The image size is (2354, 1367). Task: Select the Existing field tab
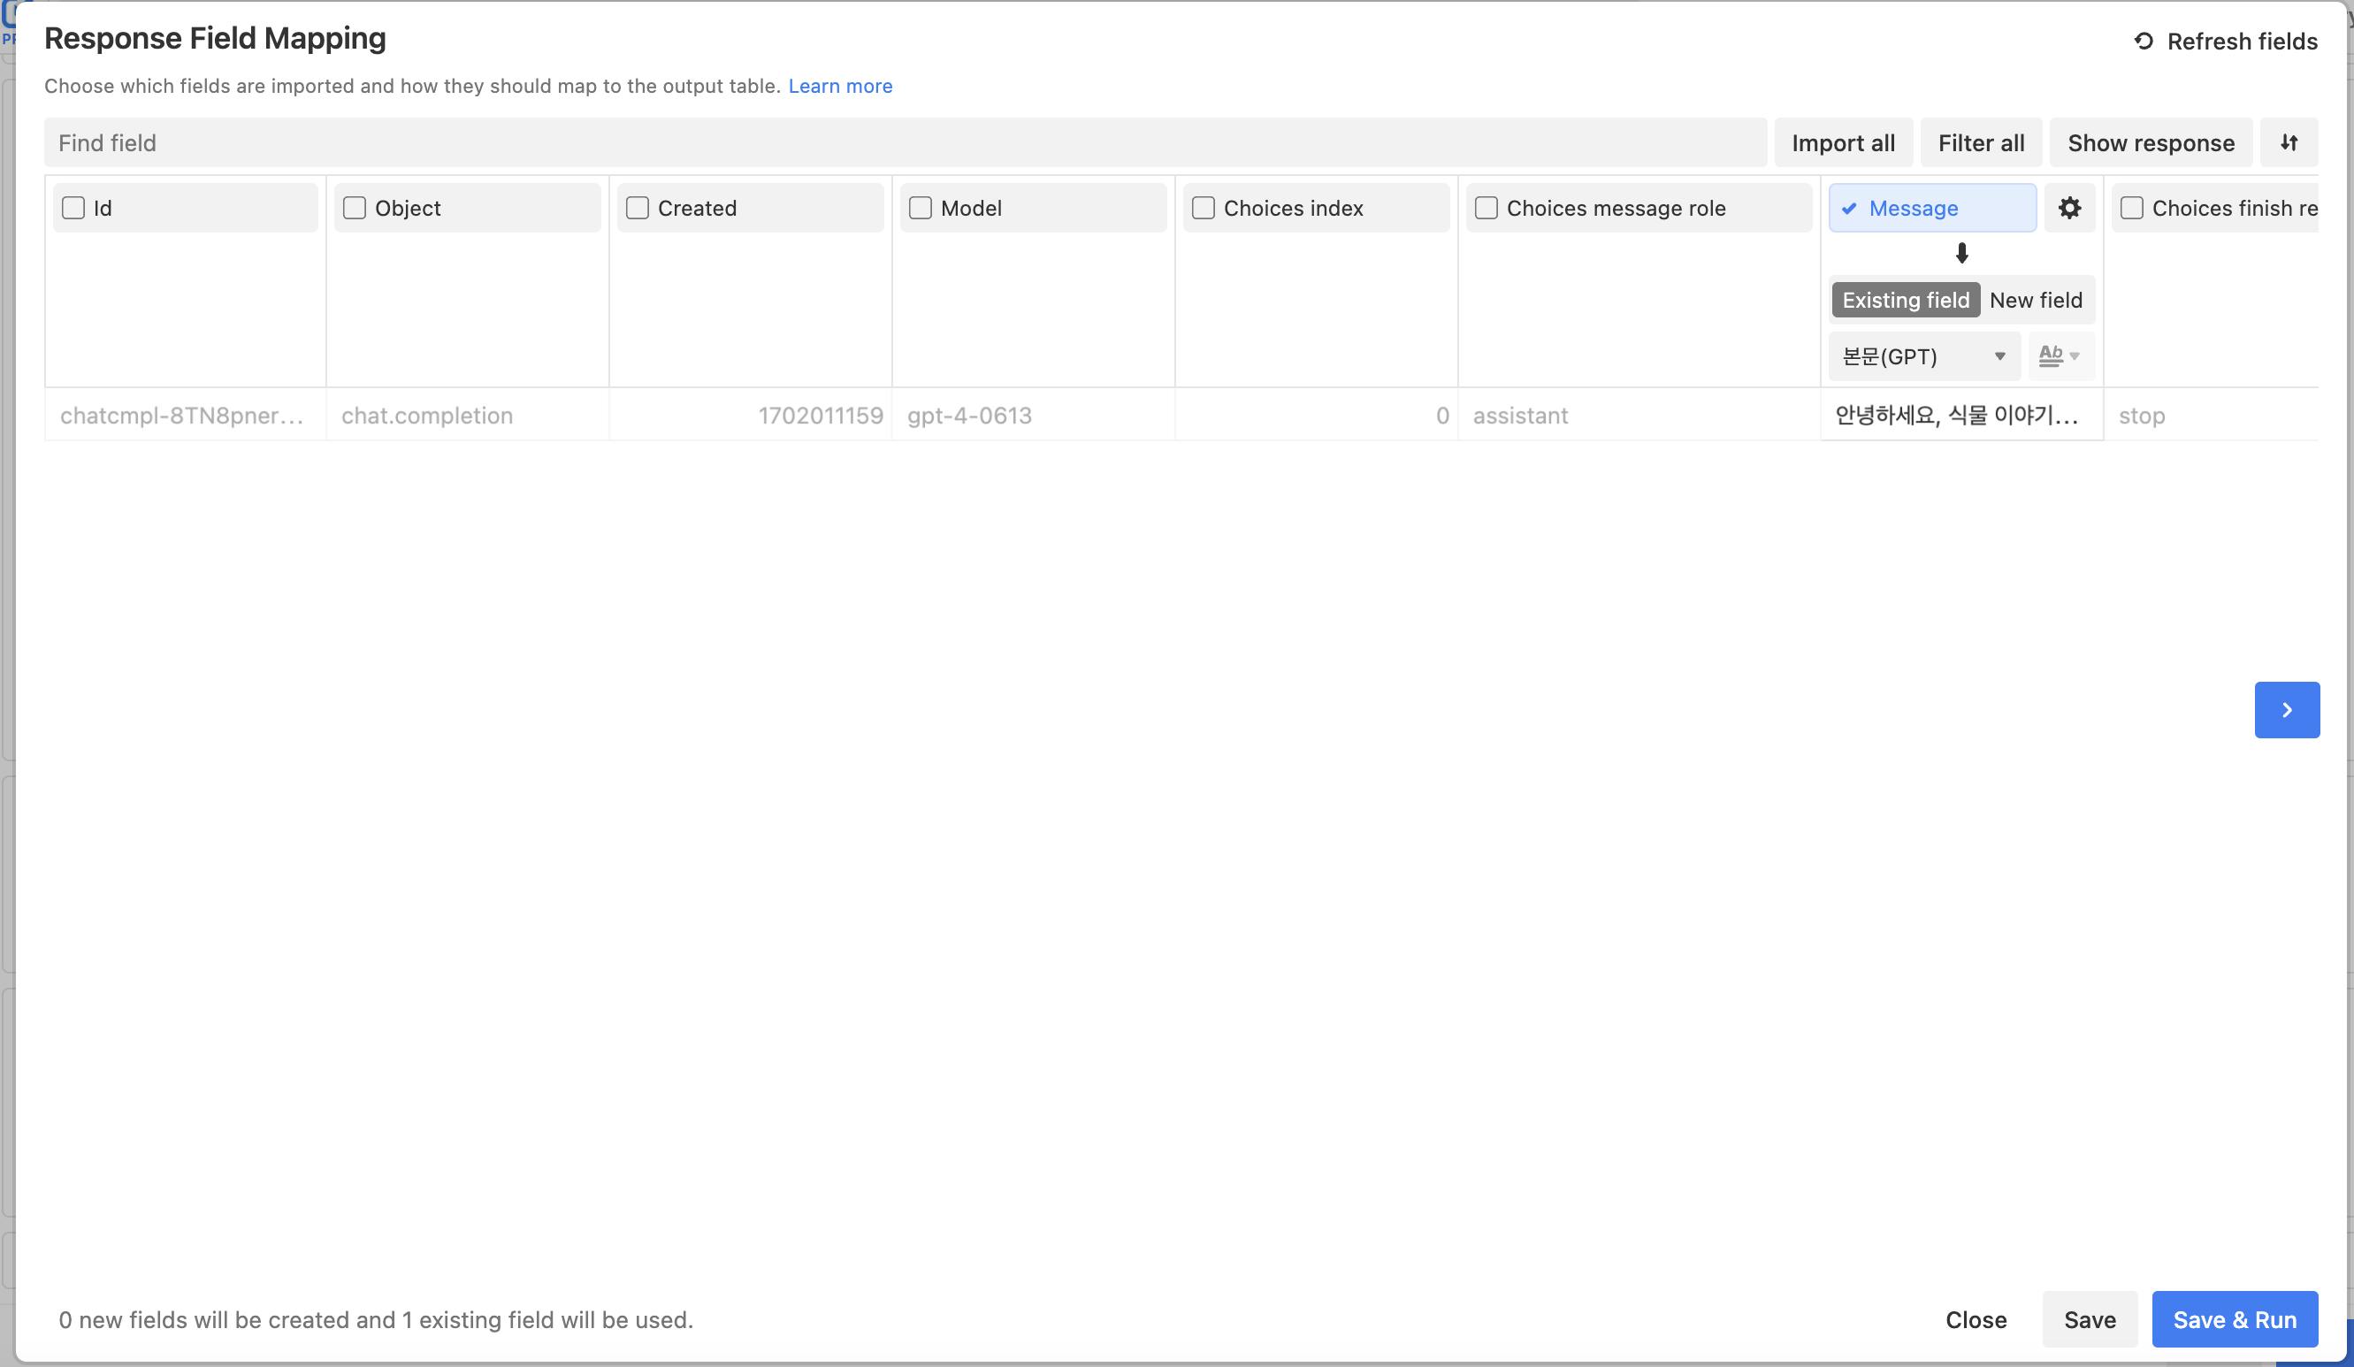[1906, 300]
